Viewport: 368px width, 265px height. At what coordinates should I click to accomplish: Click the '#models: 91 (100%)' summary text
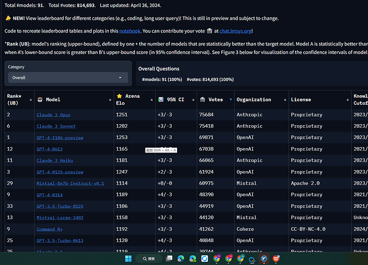pos(162,79)
